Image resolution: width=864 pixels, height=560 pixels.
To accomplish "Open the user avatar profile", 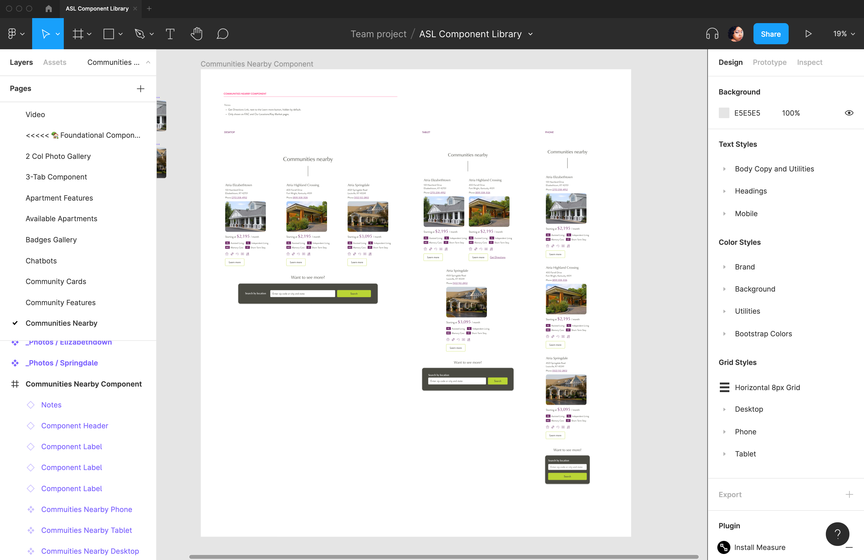I will pyautogui.click(x=736, y=34).
